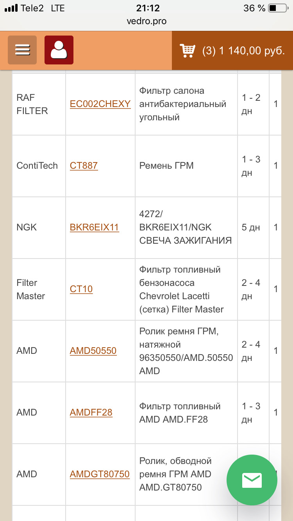Open part link CT10

pos(81,289)
